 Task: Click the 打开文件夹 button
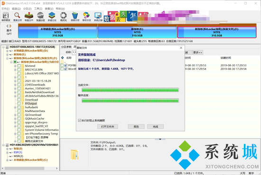(x=108, y=127)
